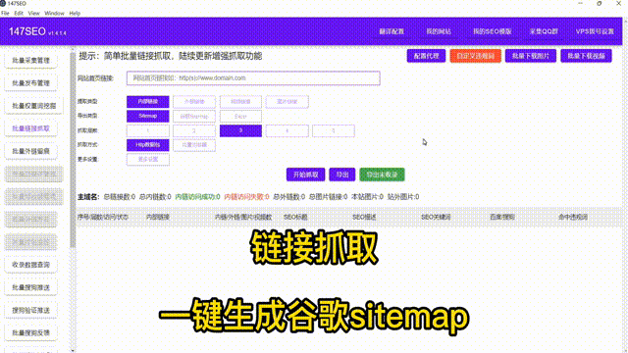Viewport: 628px width, 353px height.
Task: Open the File menu
Action: (5, 13)
